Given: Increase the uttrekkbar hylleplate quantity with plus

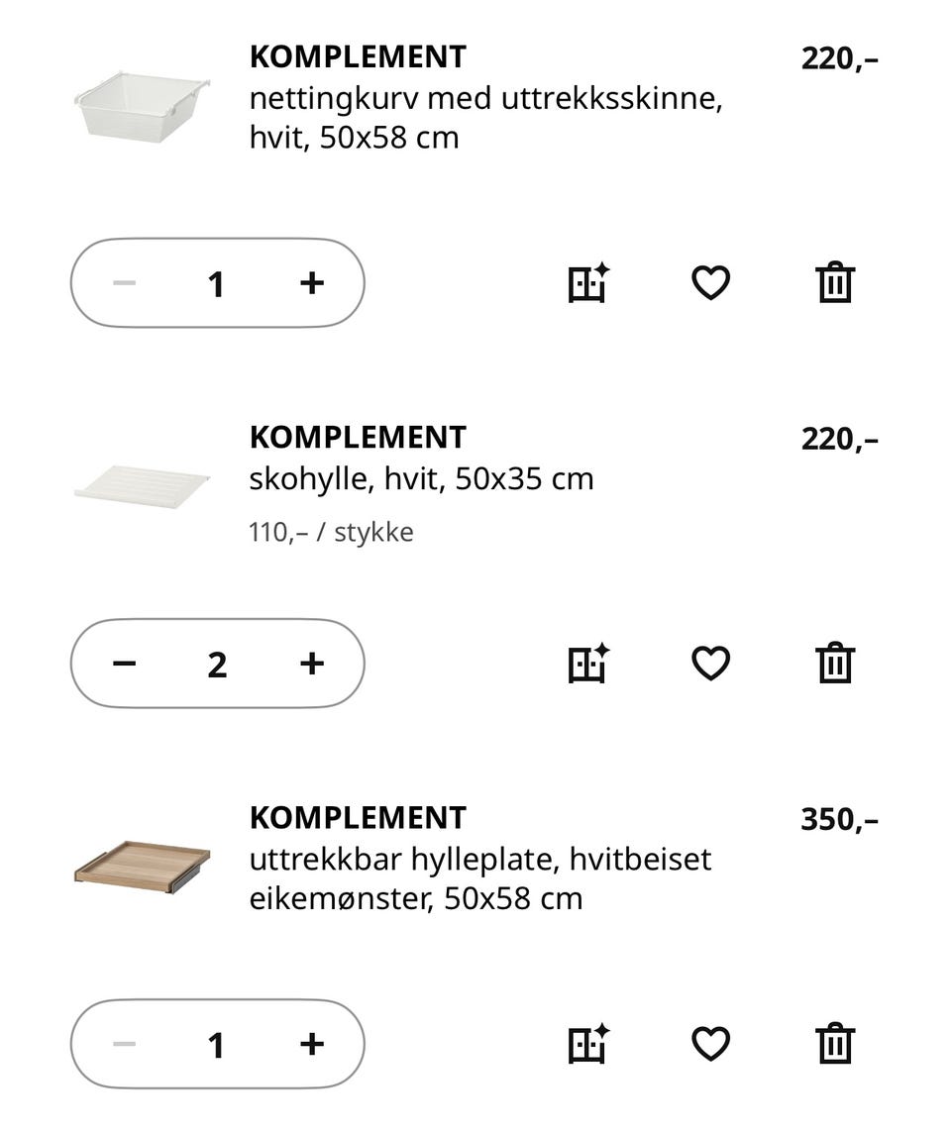Looking at the screenshot, I should pyautogui.click(x=312, y=1043).
